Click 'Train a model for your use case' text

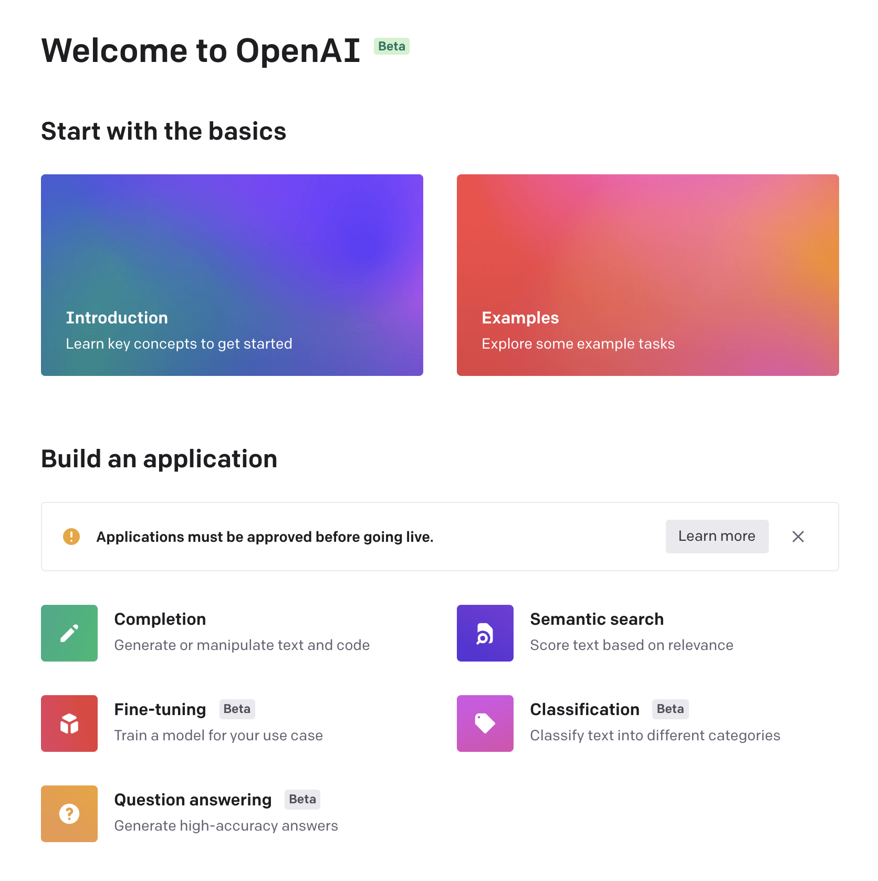(x=218, y=736)
